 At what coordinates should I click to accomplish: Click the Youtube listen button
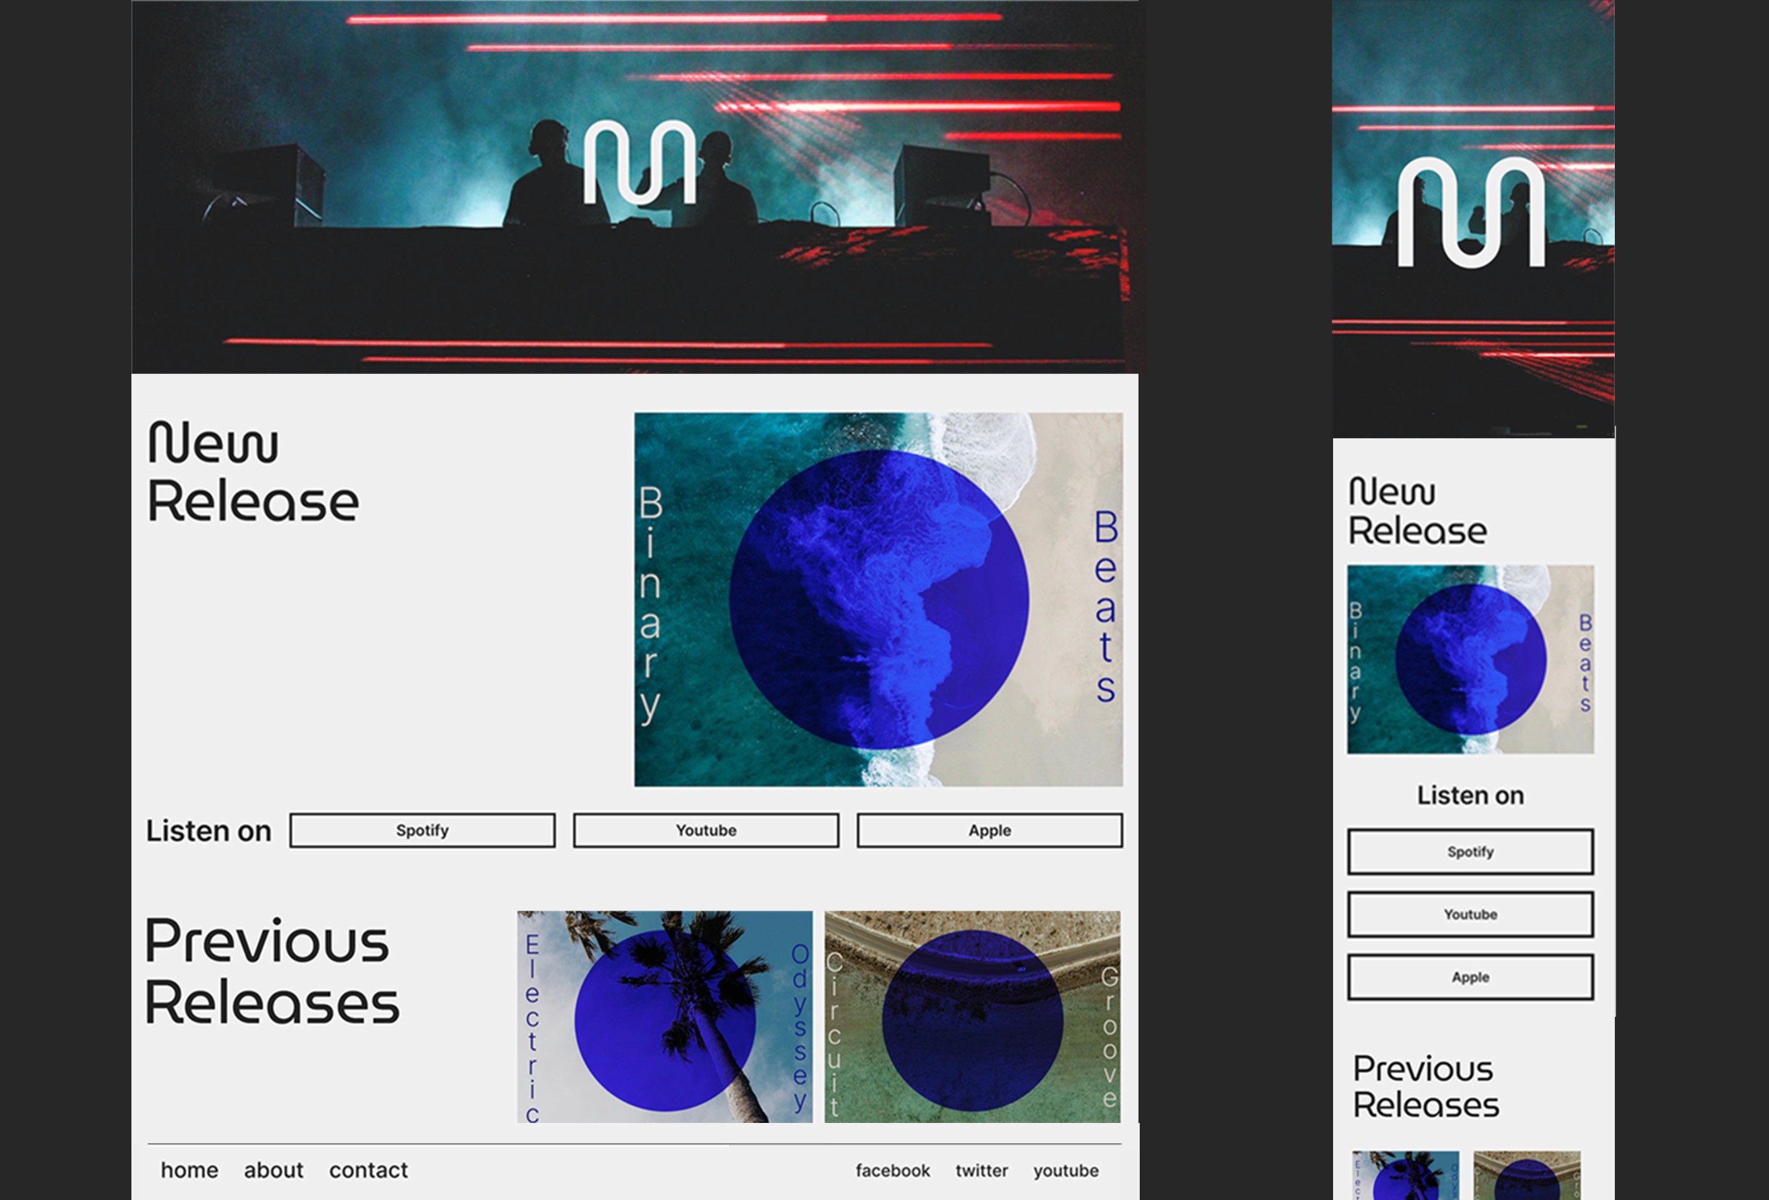705,831
